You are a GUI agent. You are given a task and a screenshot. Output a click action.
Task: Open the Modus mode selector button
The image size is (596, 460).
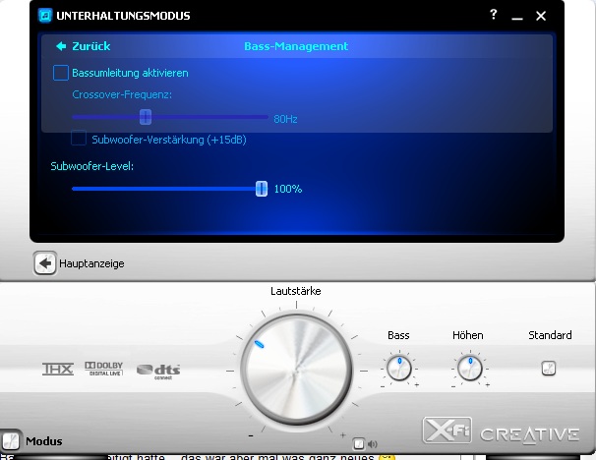(x=11, y=441)
